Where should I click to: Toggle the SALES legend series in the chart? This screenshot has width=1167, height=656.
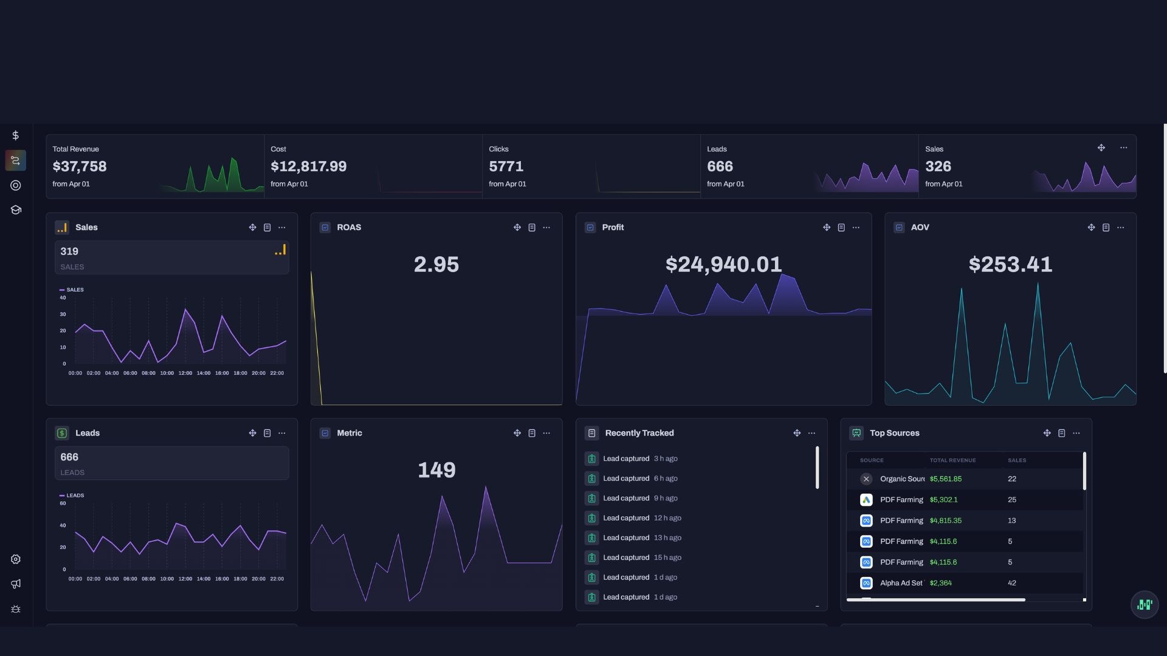point(72,290)
